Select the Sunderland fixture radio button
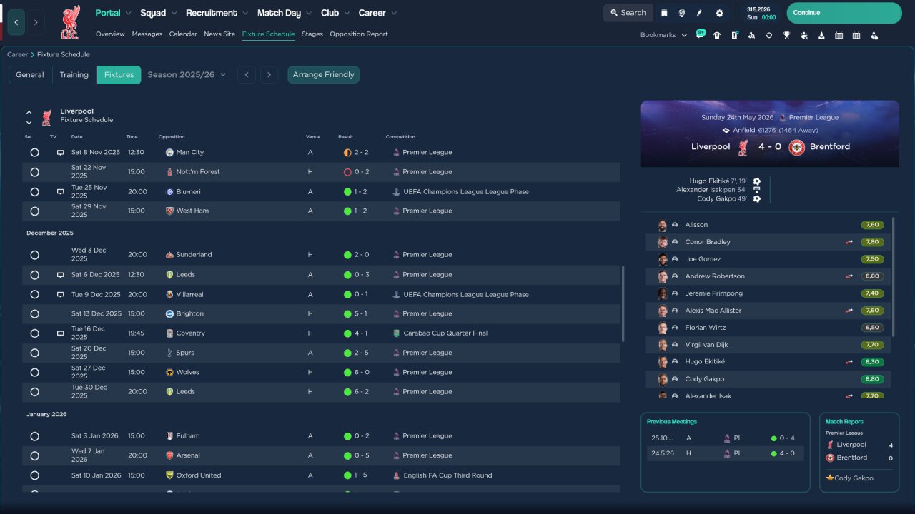 pos(34,255)
